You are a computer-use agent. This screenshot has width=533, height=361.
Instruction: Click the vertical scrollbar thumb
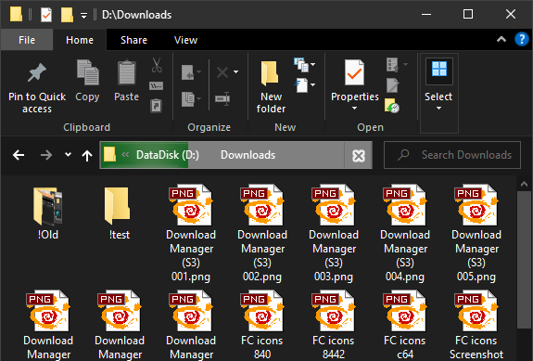(524, 259)
